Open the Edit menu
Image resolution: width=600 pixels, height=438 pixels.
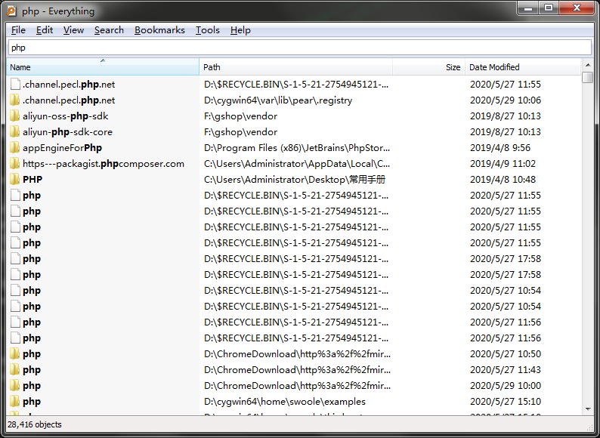pyautogui.click(x=45, y=30)
